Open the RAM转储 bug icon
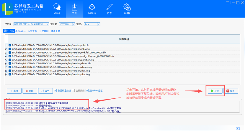This screenshot has width=245, height=131. (92, 9)
